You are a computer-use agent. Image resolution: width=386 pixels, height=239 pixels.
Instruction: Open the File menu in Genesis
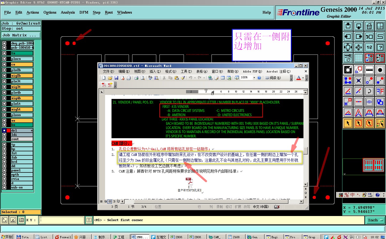(8, 12)
